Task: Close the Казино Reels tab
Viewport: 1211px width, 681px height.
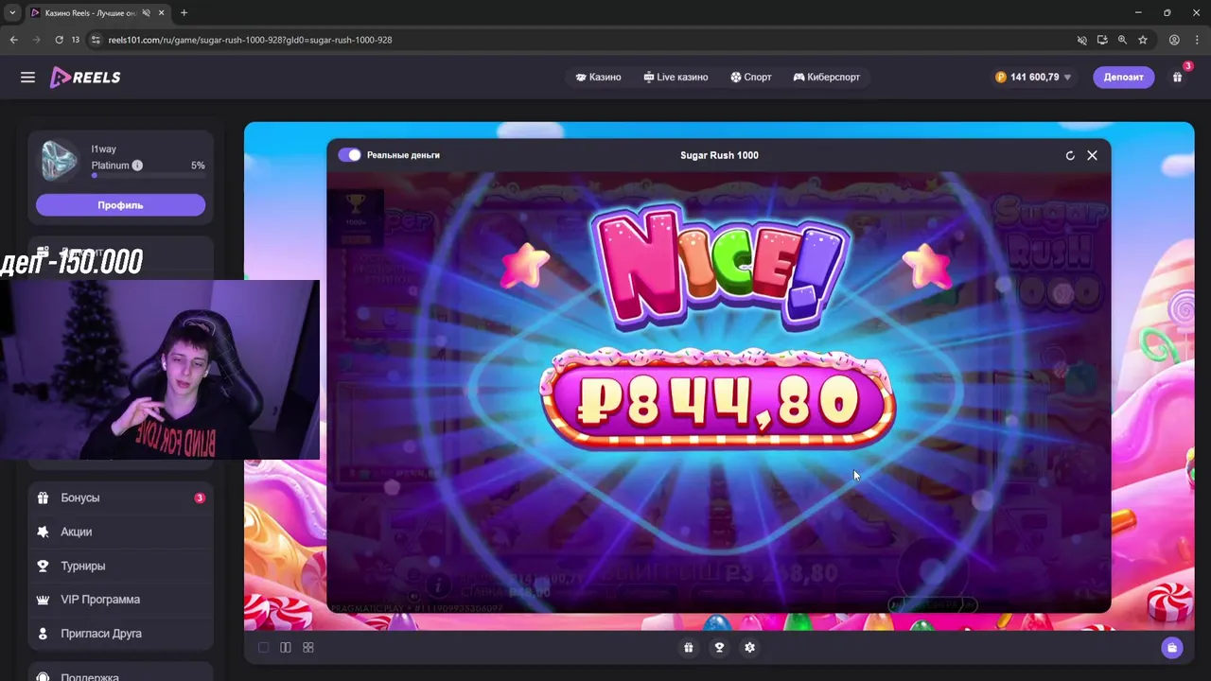Action: pos(163,13)
